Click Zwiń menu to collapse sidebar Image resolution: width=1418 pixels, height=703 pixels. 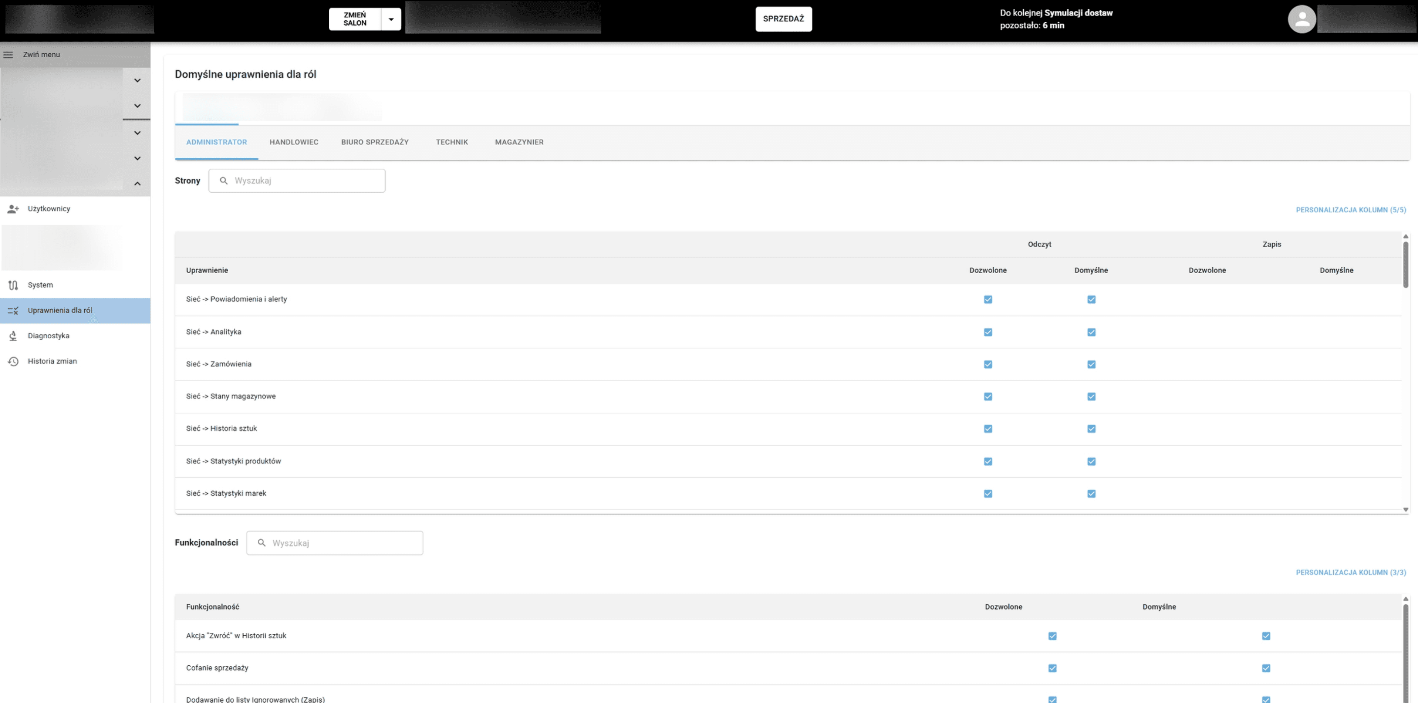click(75, 54)
